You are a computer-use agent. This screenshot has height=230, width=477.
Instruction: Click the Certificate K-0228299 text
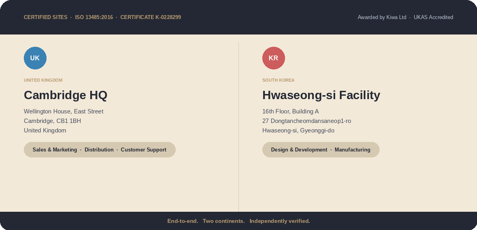(151, 17)
